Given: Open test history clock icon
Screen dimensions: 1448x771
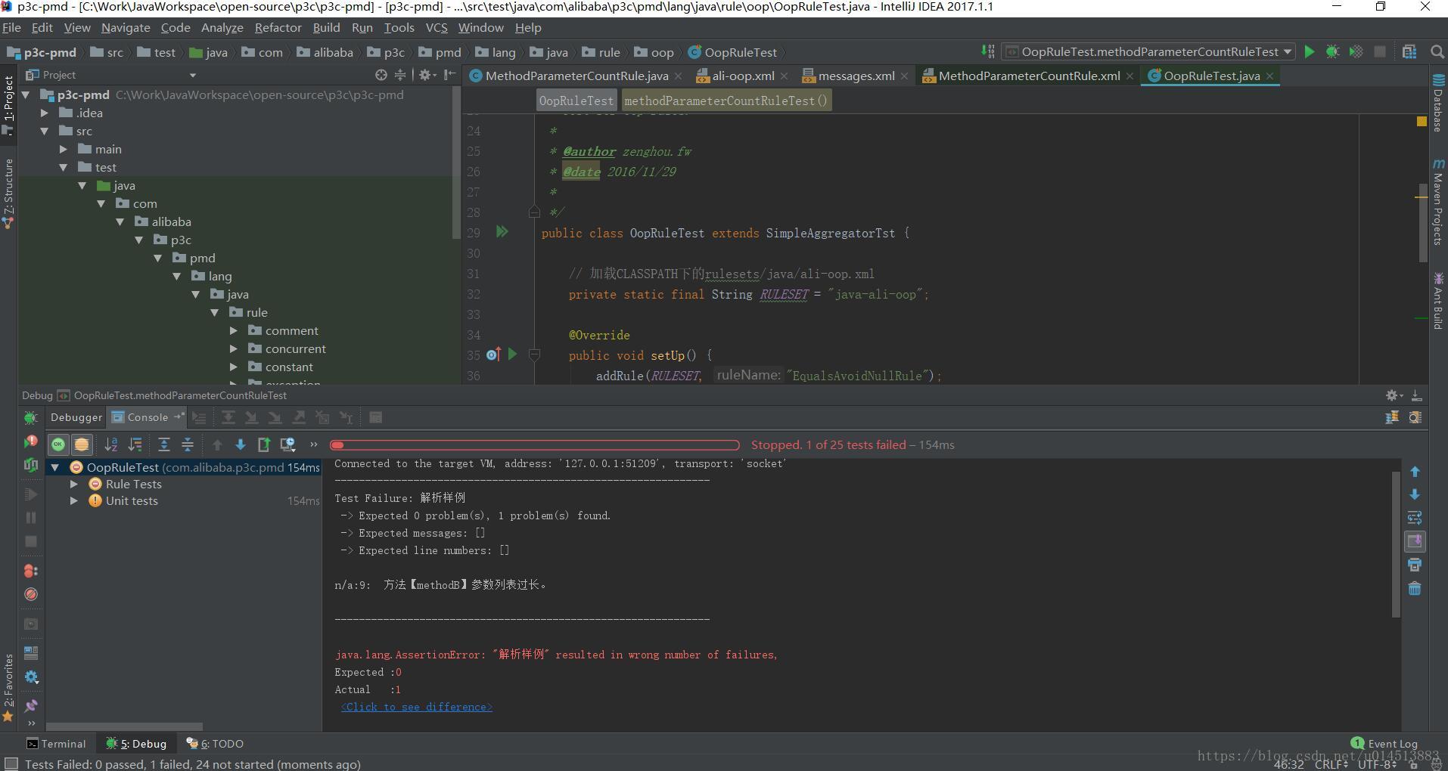Looking at the screenshot, I should (287, 444).
